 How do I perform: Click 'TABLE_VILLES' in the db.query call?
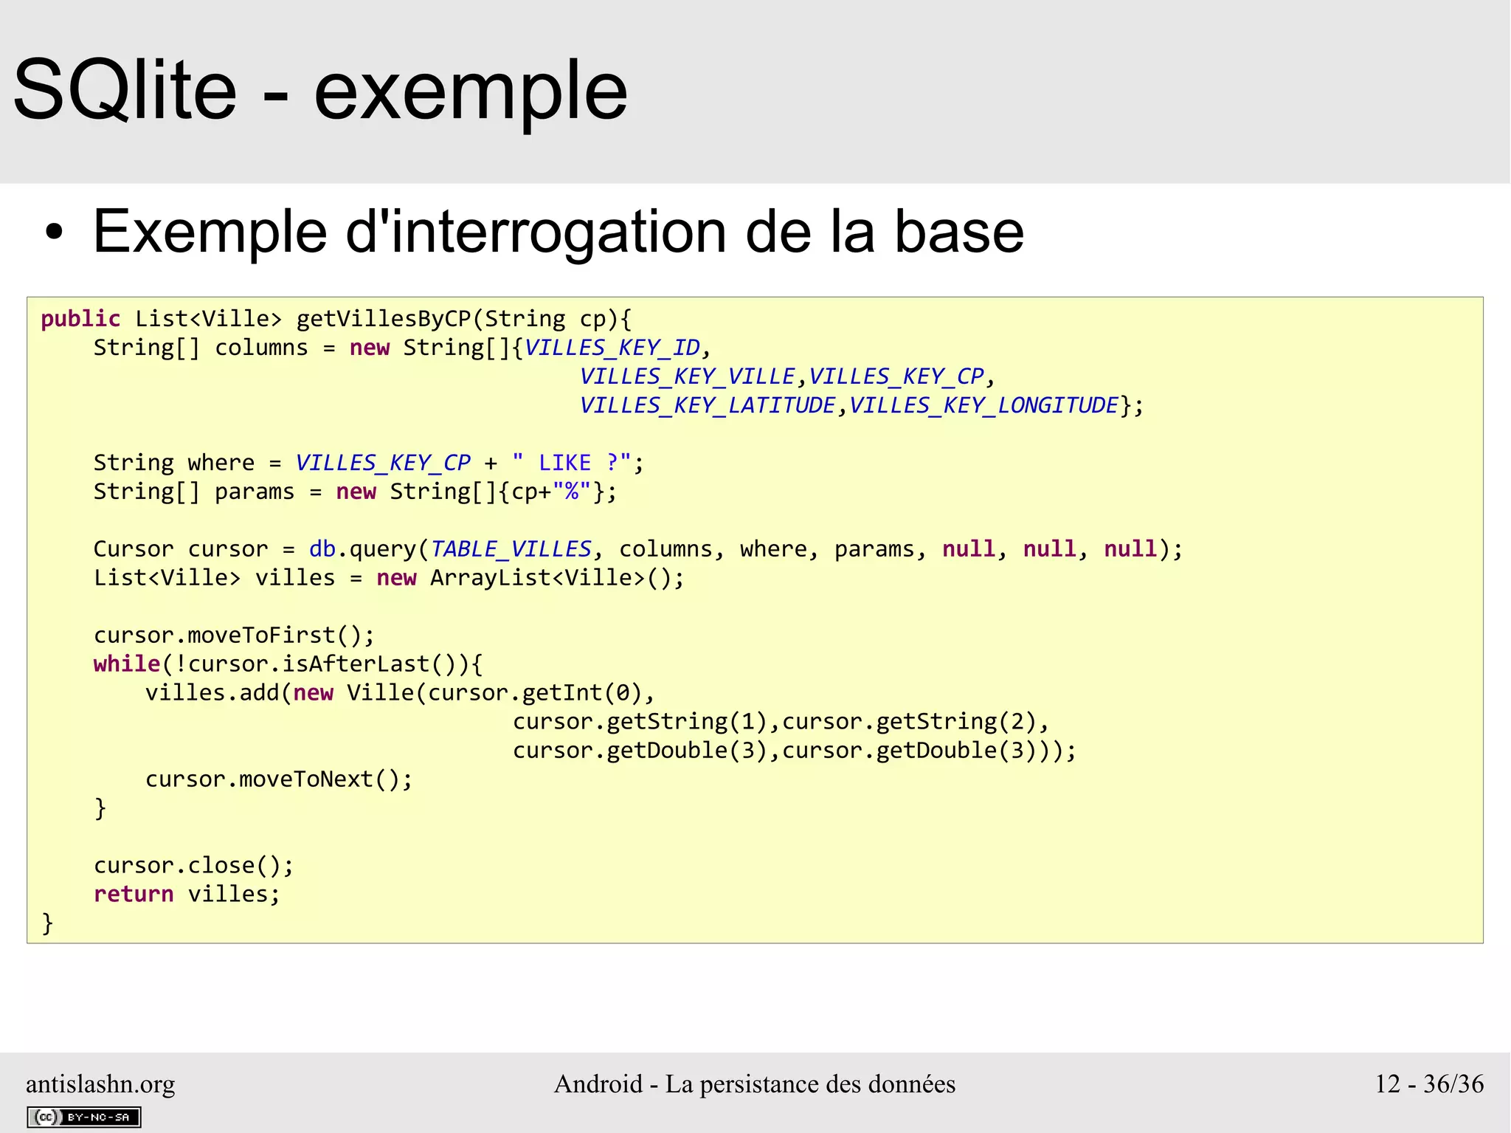pos(511,549)
